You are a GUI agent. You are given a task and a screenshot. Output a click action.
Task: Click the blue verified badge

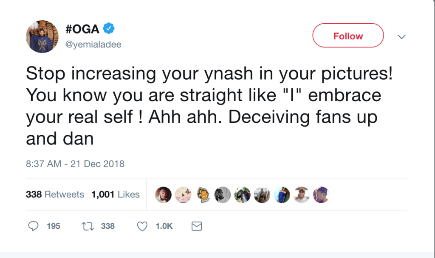point(110,28)
